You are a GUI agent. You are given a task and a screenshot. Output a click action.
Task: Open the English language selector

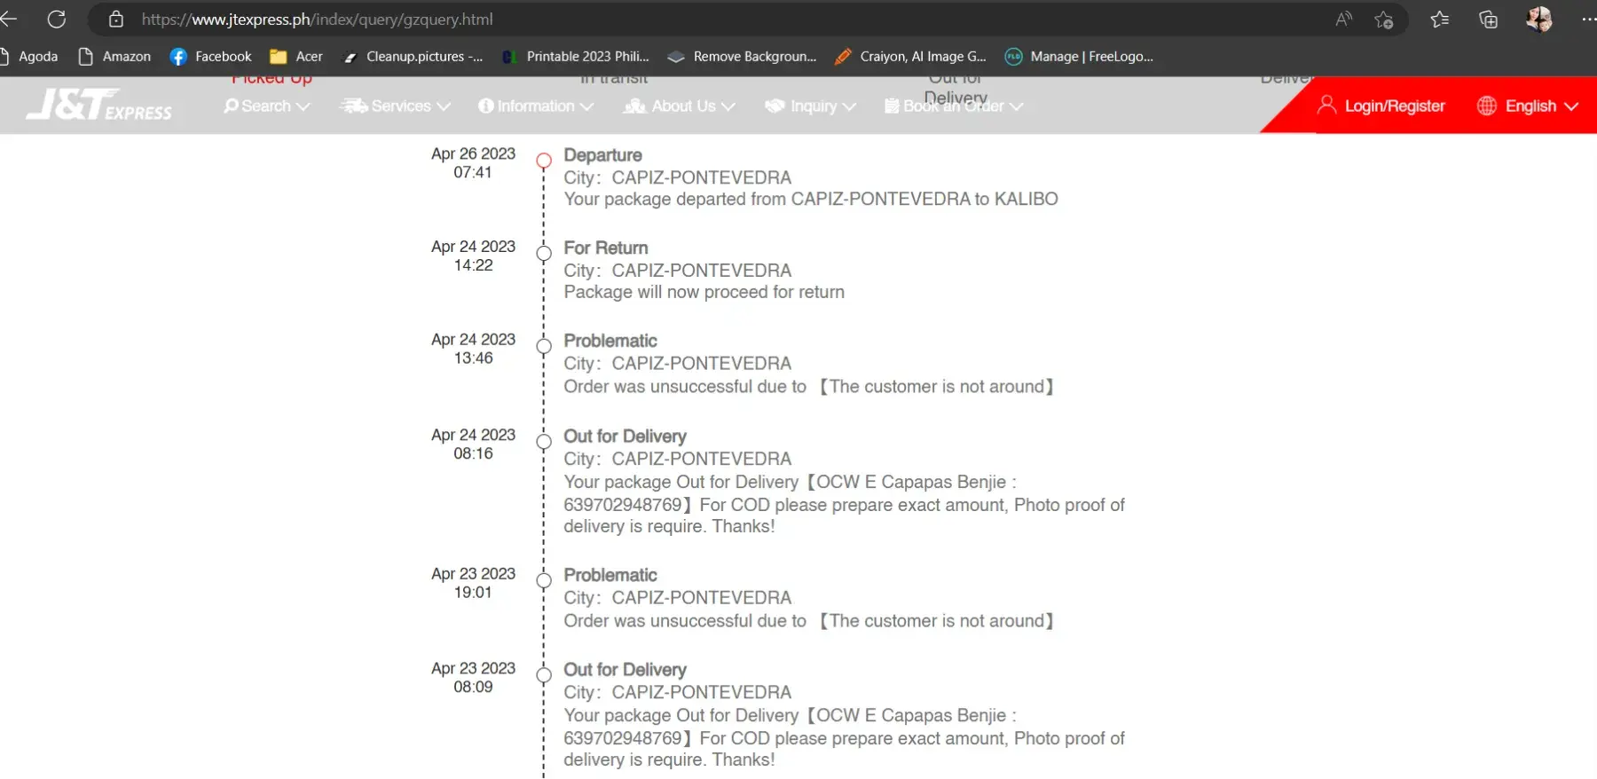click(x=1528, y=106)
